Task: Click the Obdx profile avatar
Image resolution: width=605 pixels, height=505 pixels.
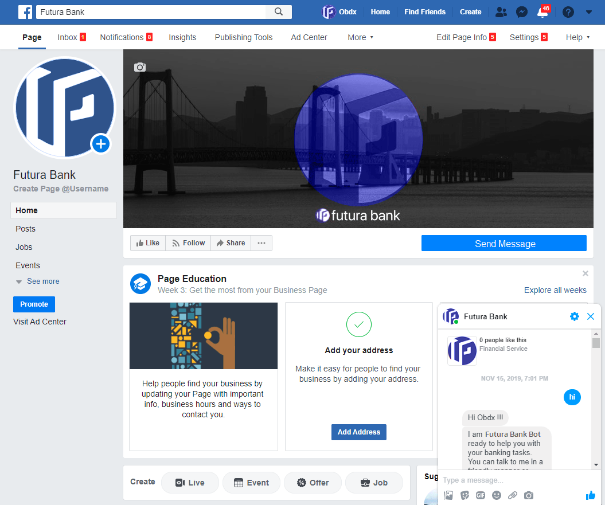Action: [x=329, y=12]
